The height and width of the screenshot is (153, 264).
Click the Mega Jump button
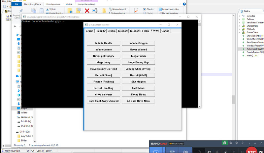(104, 62)
